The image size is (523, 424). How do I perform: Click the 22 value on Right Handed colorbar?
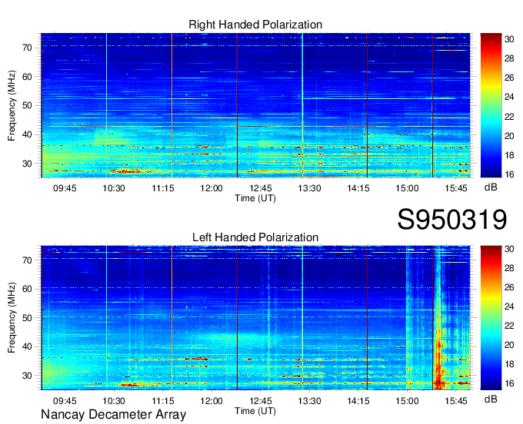point(509,117)
